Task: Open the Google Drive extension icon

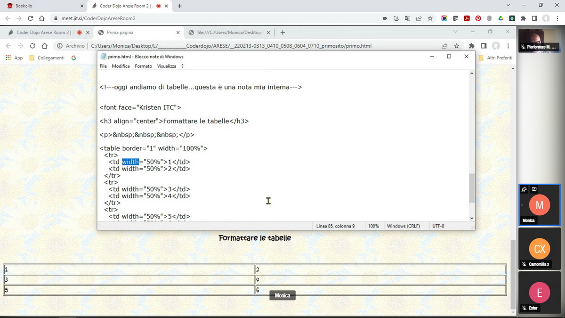Action: coord(500,18)
